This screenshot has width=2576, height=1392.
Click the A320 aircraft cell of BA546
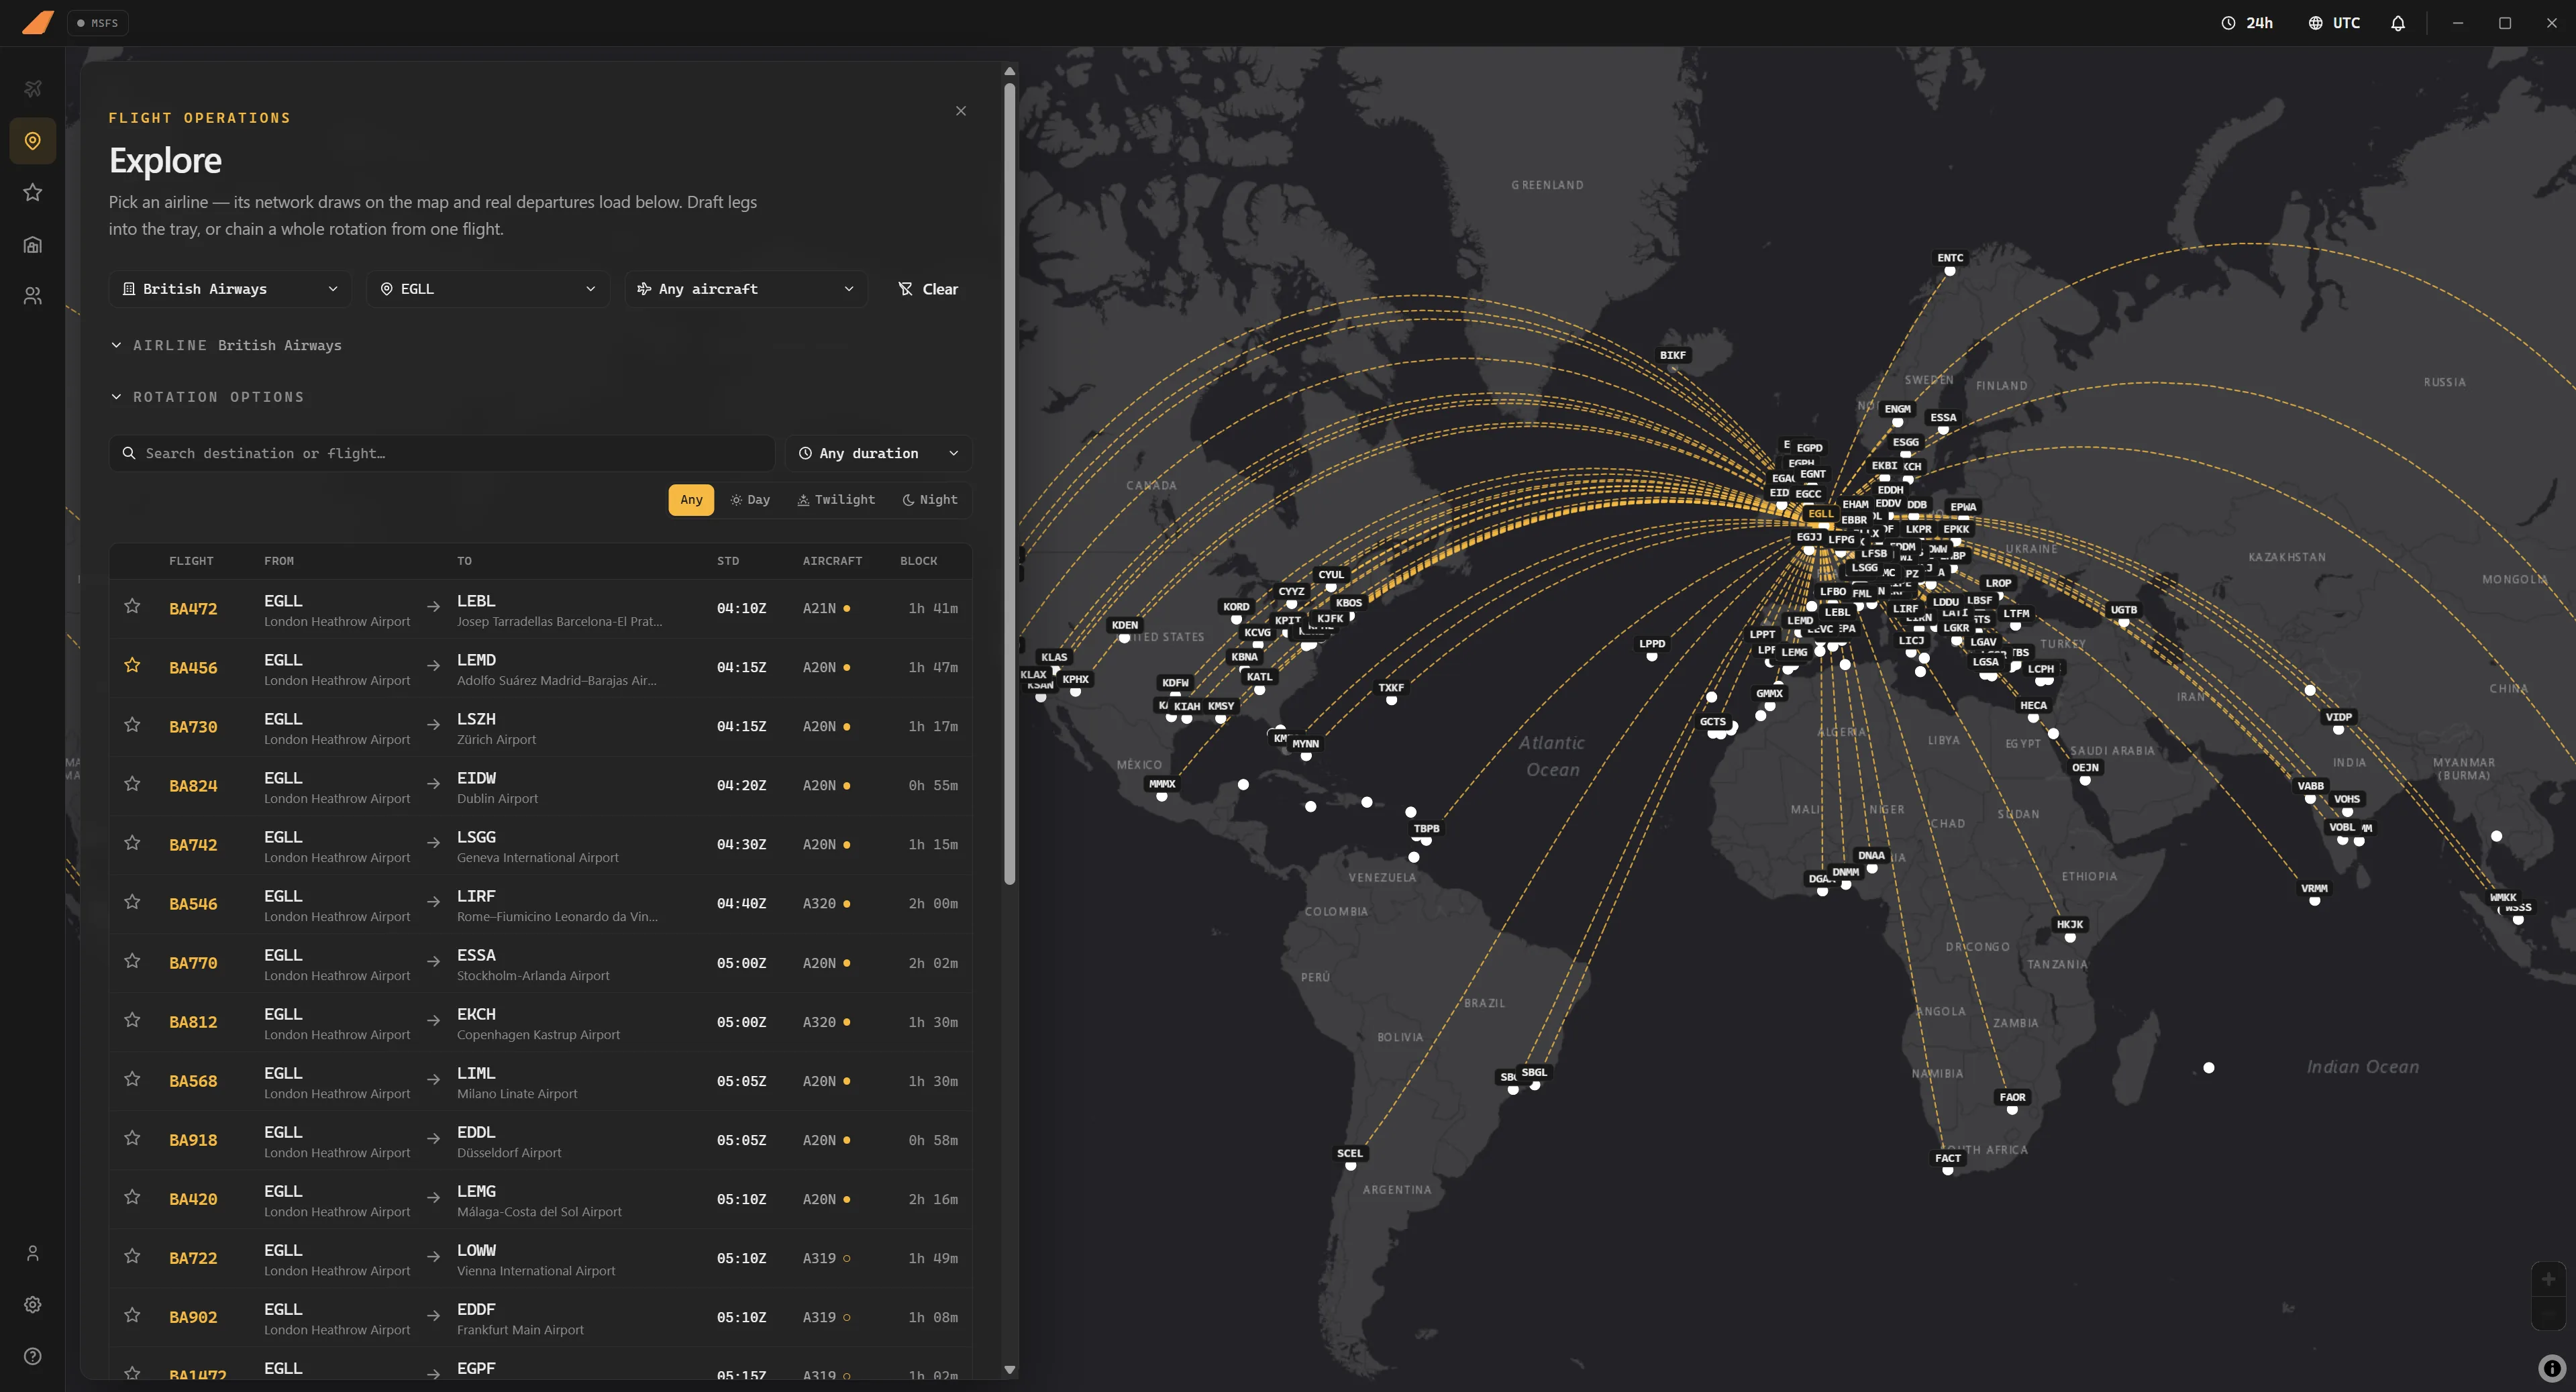pyautogui.click(x=826, y=903)
